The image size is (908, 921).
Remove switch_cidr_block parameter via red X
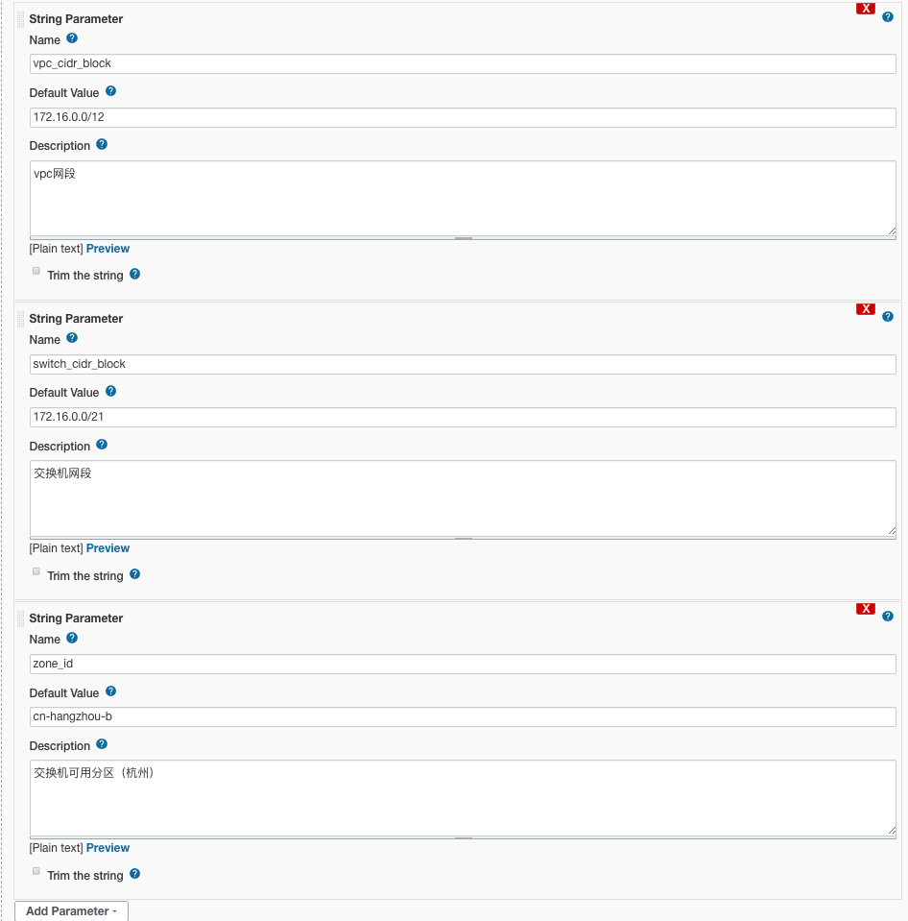coord(865,309)
